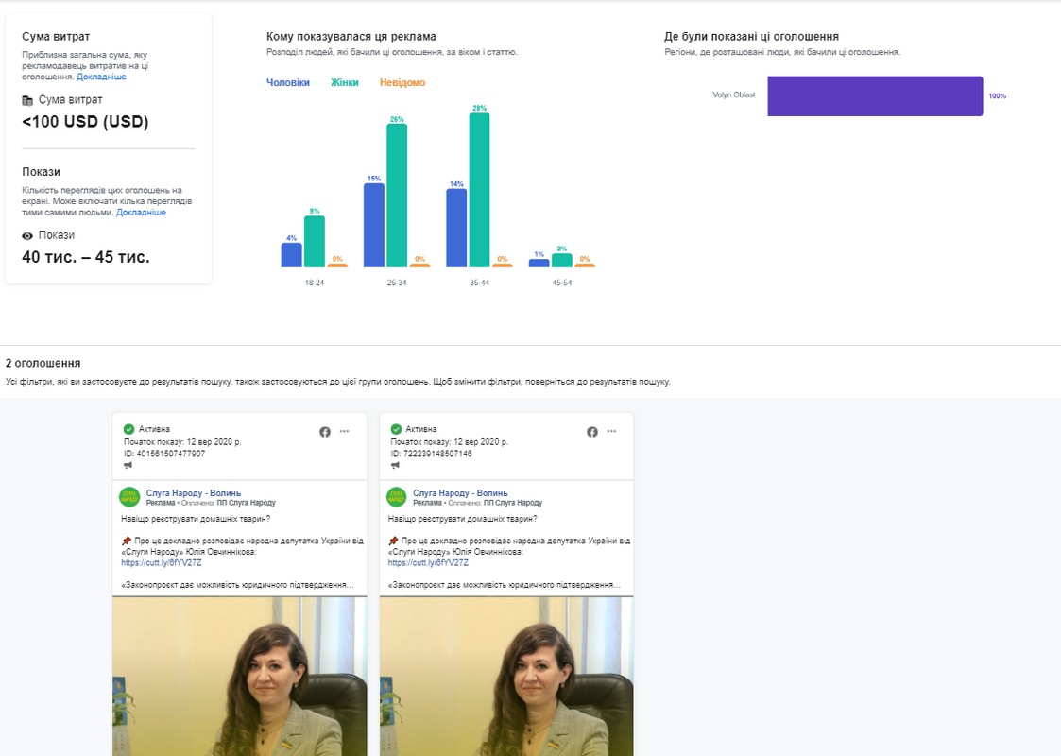Viewport: 1061px width, 756px height.
Task: Open Докладніше link under Покази description
Action: click(141, 213)
